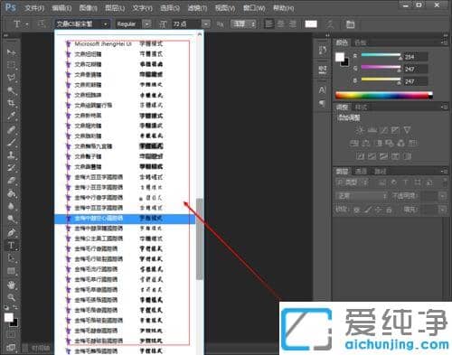Open the layer blend mode 正常 dropdown
The height and width of the screenshot is (355, 452).
[362, 196]
